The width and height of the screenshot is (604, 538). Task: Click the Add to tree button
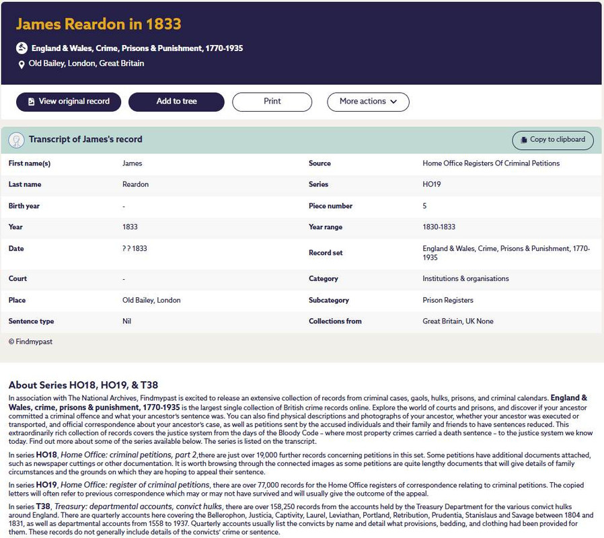[x=176, y=102]
